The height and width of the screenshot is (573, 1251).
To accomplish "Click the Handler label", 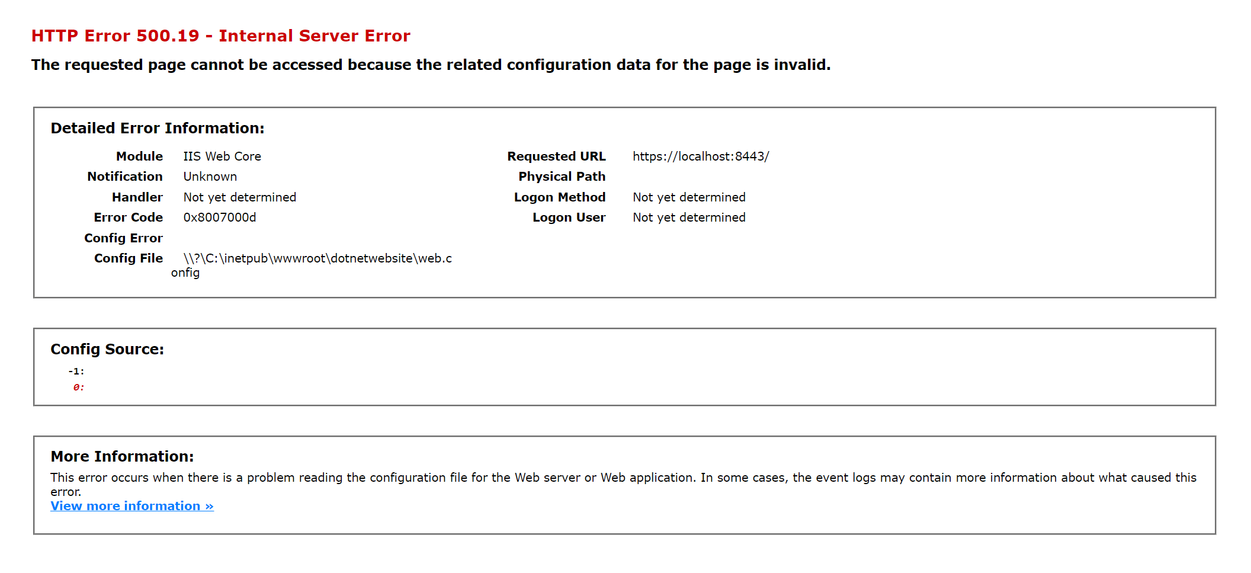I will point(138,197).
